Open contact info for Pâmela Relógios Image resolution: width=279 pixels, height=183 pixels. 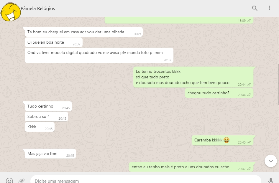[38, 8]
